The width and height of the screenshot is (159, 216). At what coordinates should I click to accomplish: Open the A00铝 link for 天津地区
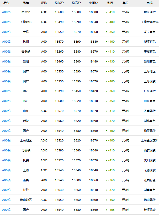6,22
